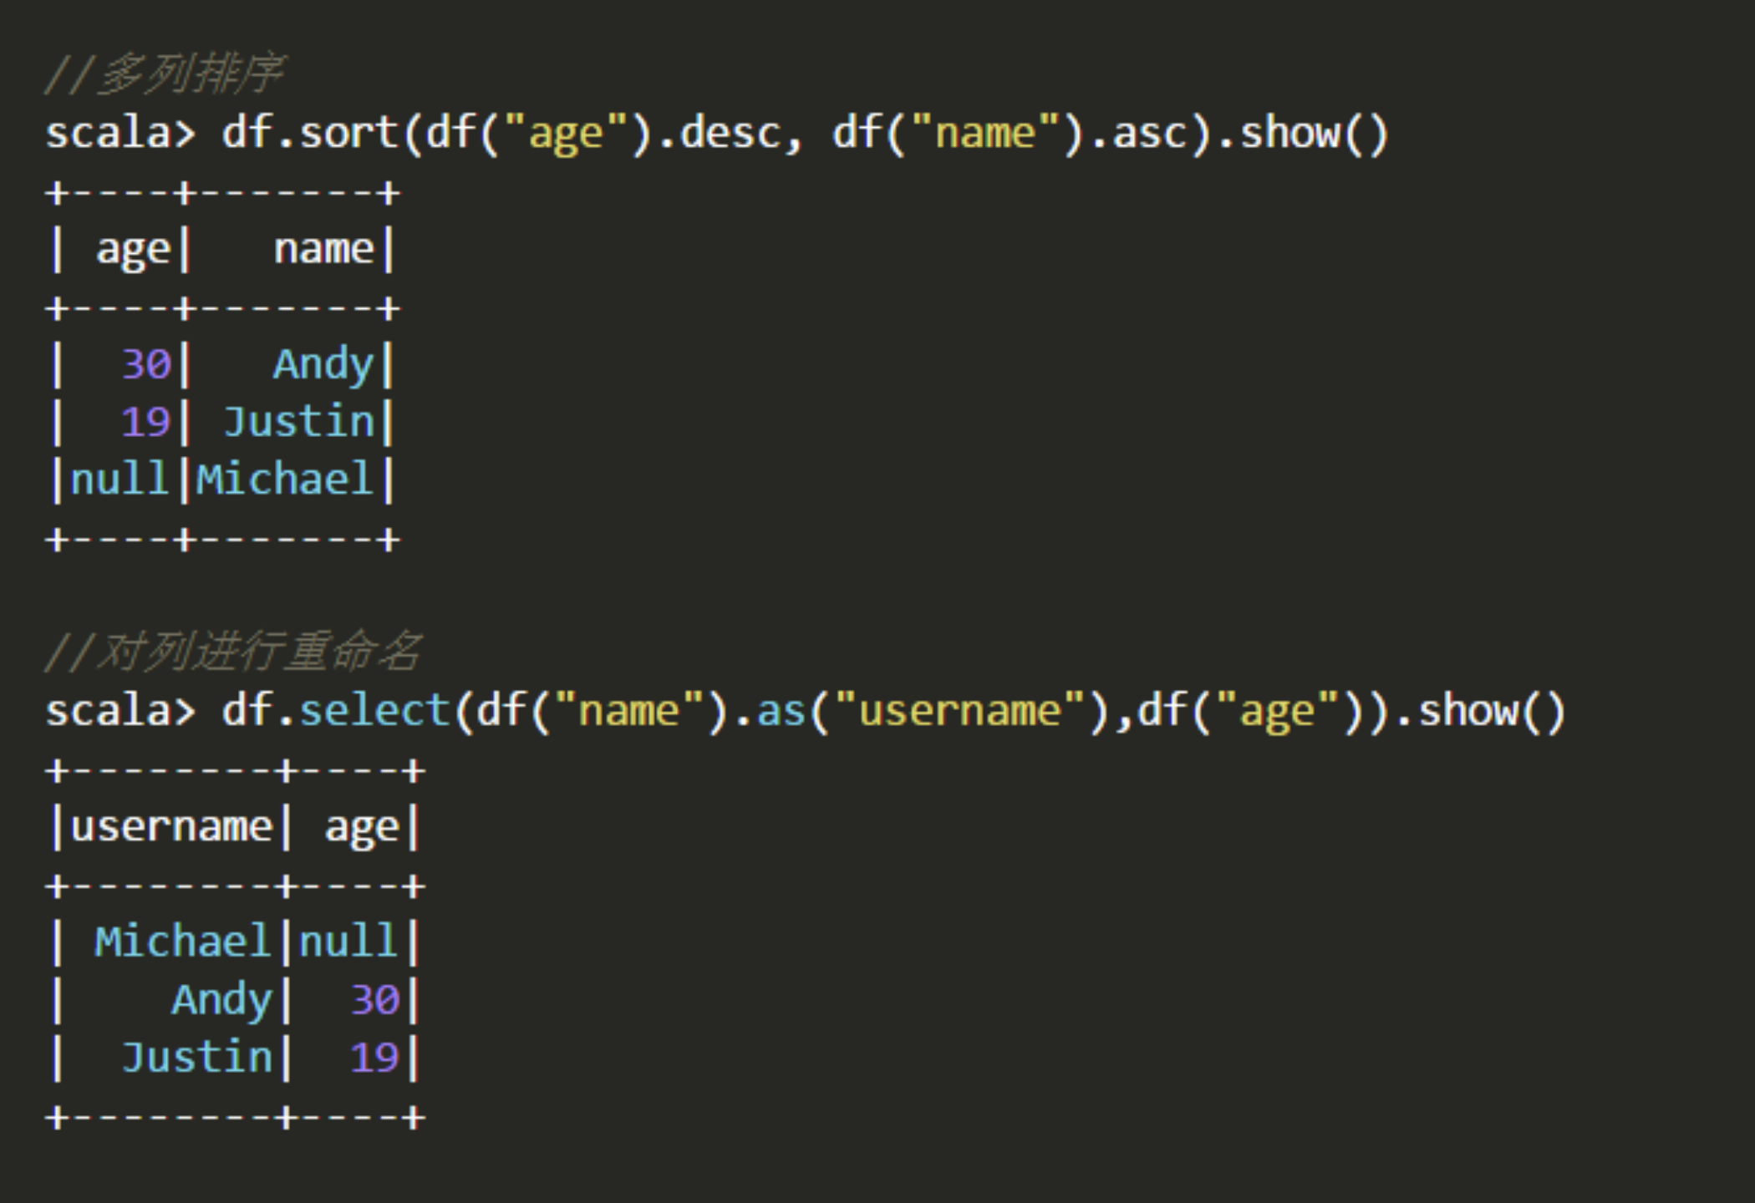Screen dimensions: 1755x1203
Task: Select Andy in the second table
Action: tap(221, 1000)
